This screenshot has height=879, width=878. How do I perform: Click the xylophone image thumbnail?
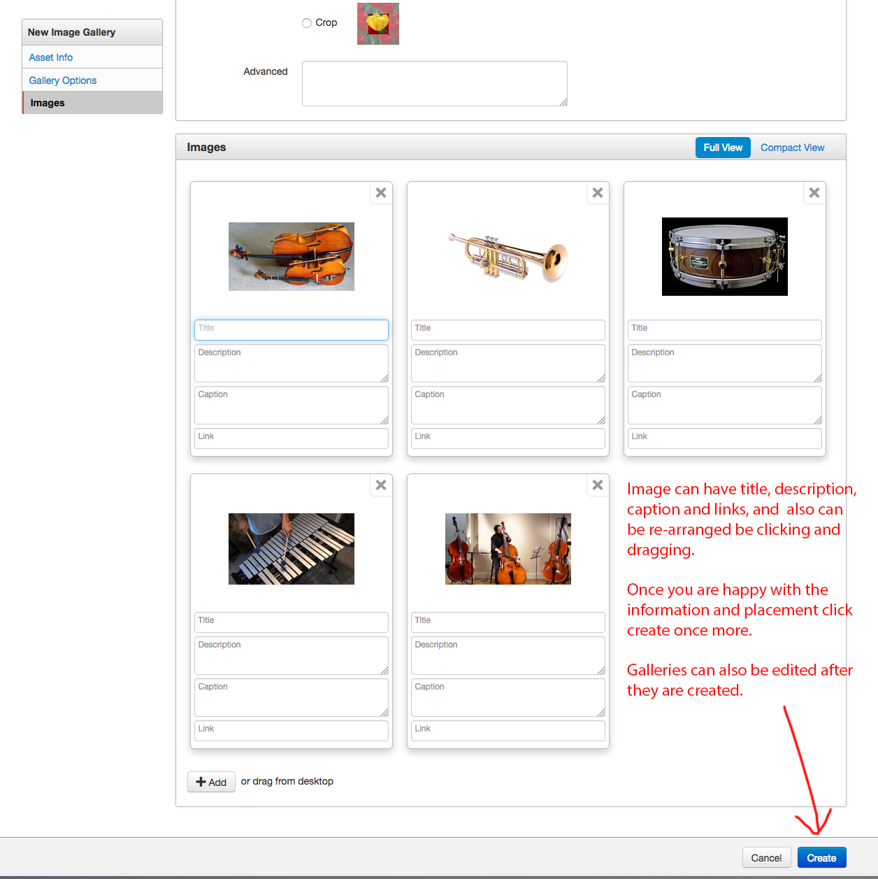(292, 549)
